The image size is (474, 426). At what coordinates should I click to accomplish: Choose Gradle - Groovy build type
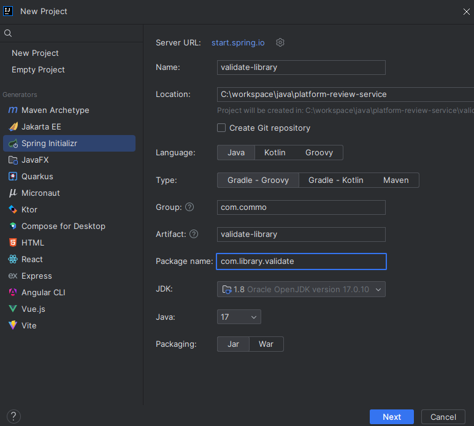(258, 180)
